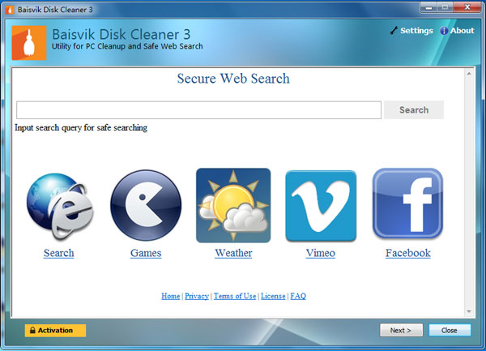Click the gray Search button
The height and width of the screenshot is (351, 486).
click(413, 110)
